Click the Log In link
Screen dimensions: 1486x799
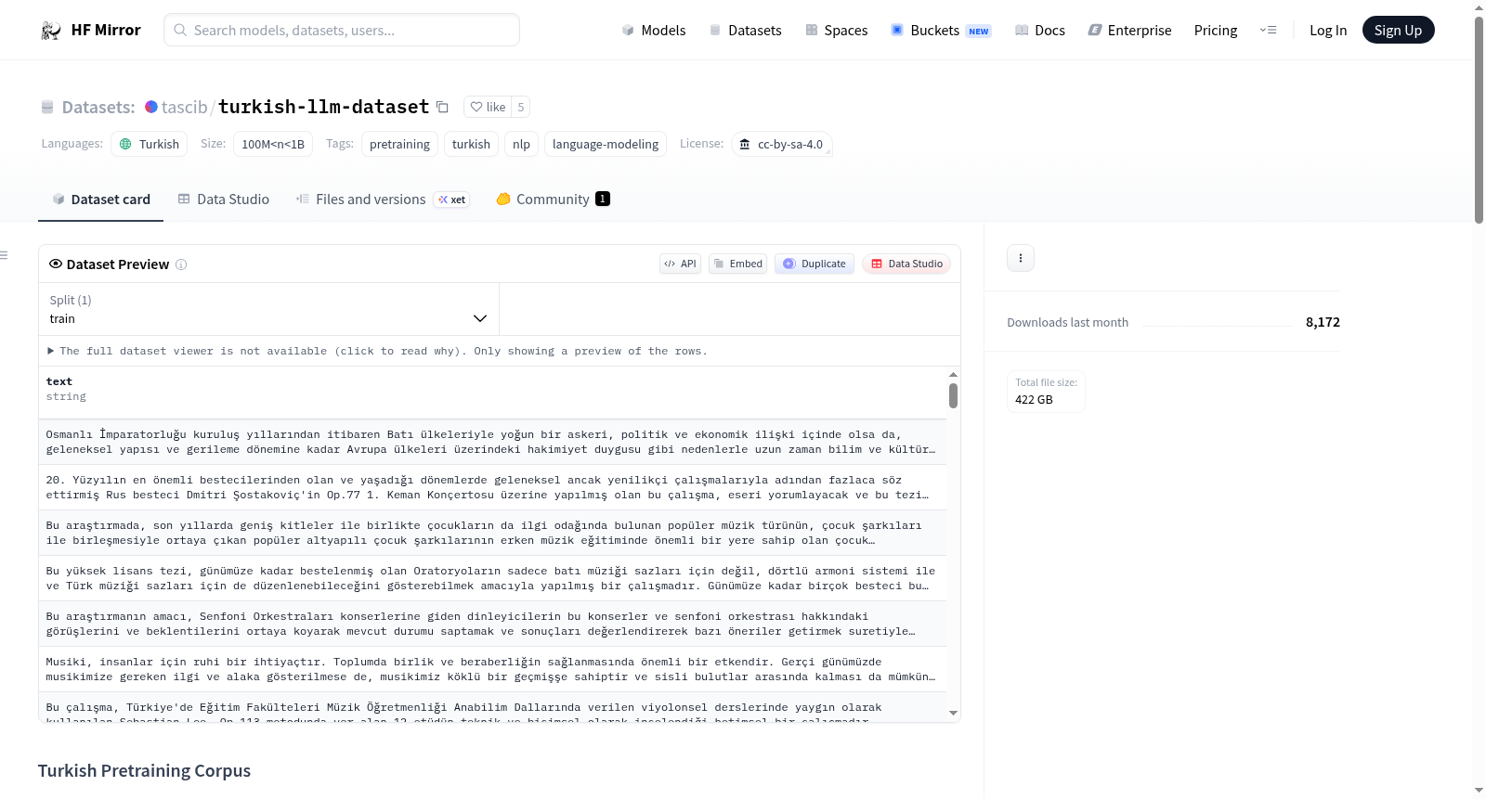1328,31
